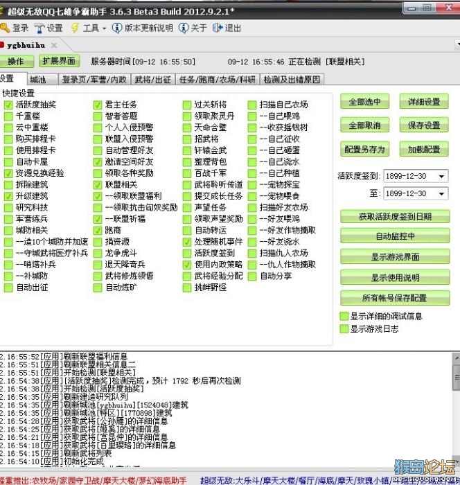Enable 过关斩将 checkbox
The height and width of the screenshot is (485, 460).
click(187, 105)
